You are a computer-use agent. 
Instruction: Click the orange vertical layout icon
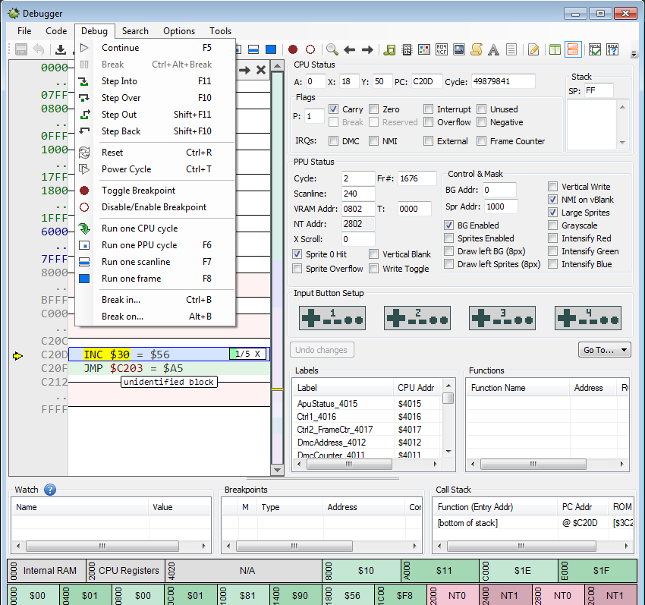click(x=573, y=50)
